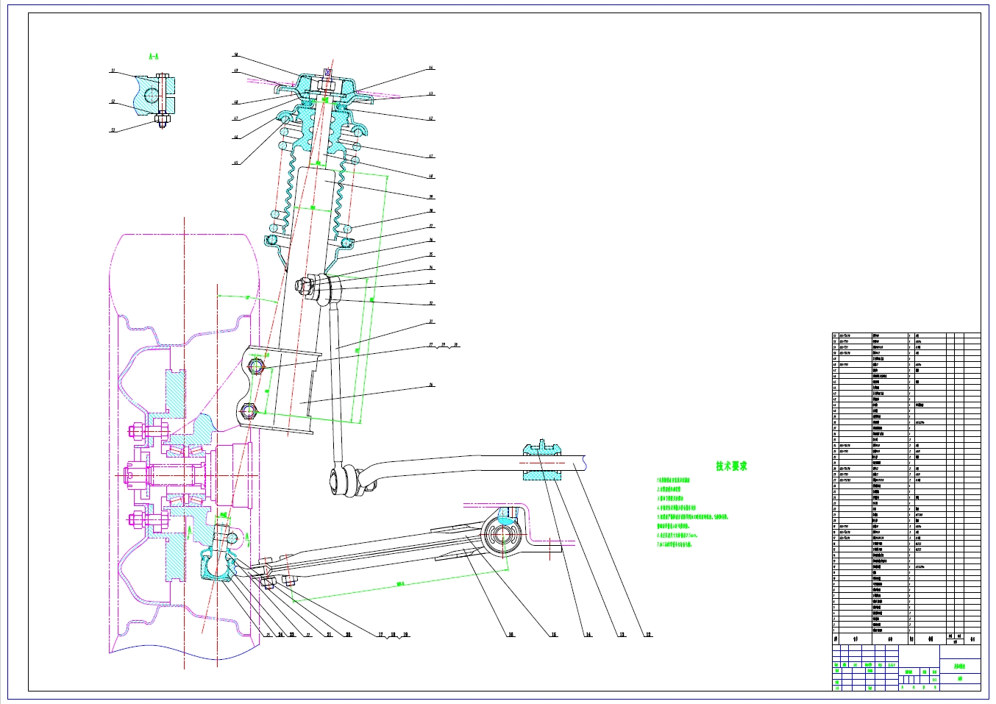The height and width of the screenshot is (704, 996).
Task: Select part callout number 14
Action: point(588,634)
